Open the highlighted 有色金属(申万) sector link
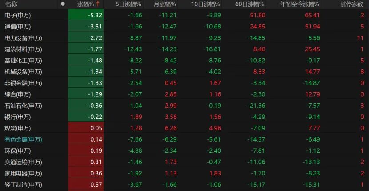369x191 pixels. click(x=23, y=140)
